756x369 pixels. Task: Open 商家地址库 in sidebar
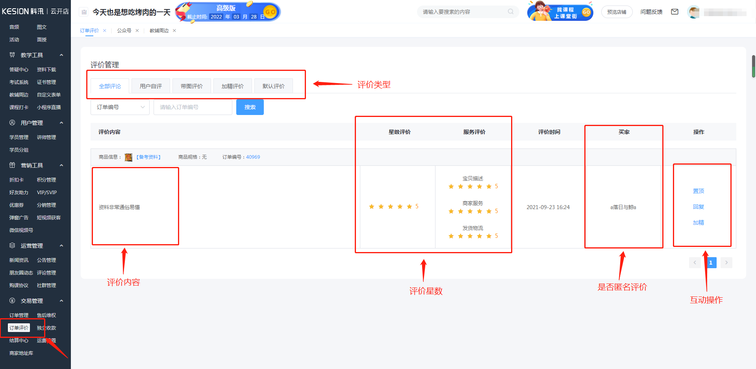coord(21,353)
